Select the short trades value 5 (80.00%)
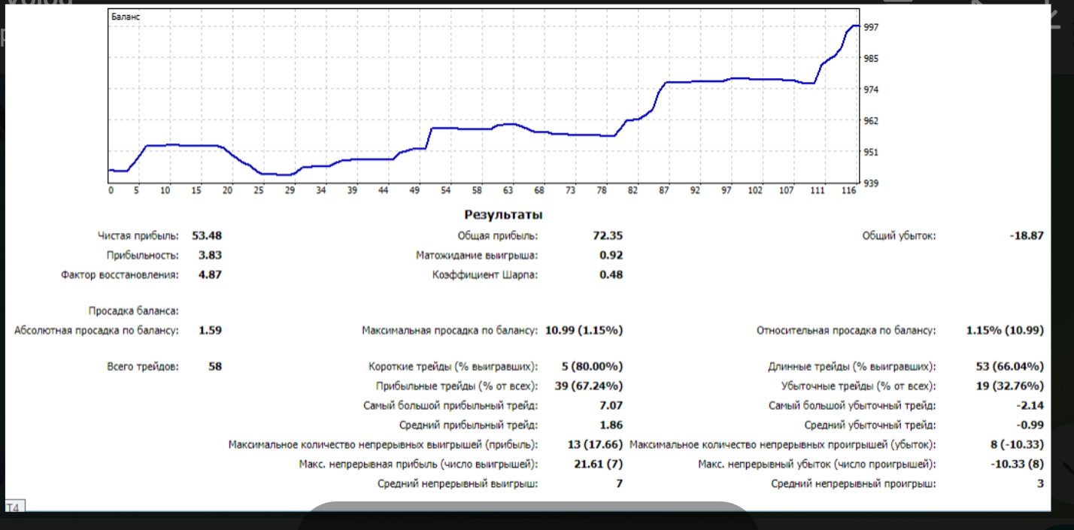 pyautogui.click(x=593, y=367)
